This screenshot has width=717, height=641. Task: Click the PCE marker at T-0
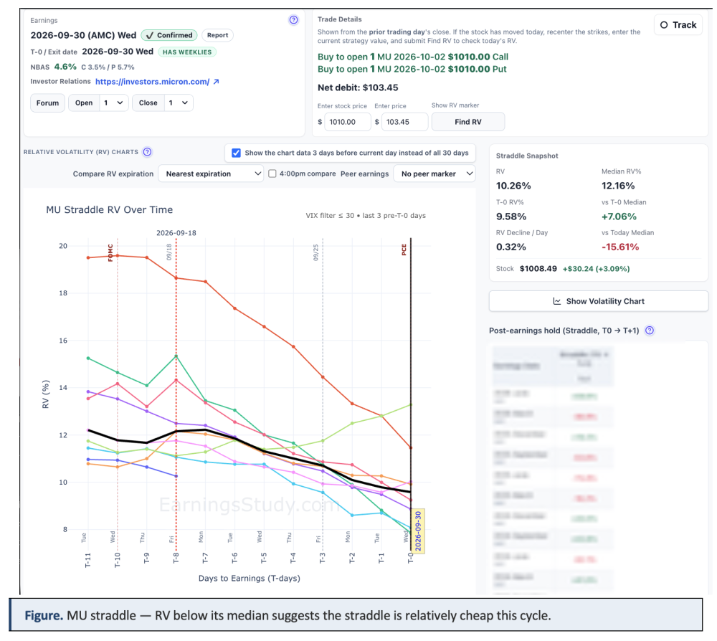pos(404,250)
